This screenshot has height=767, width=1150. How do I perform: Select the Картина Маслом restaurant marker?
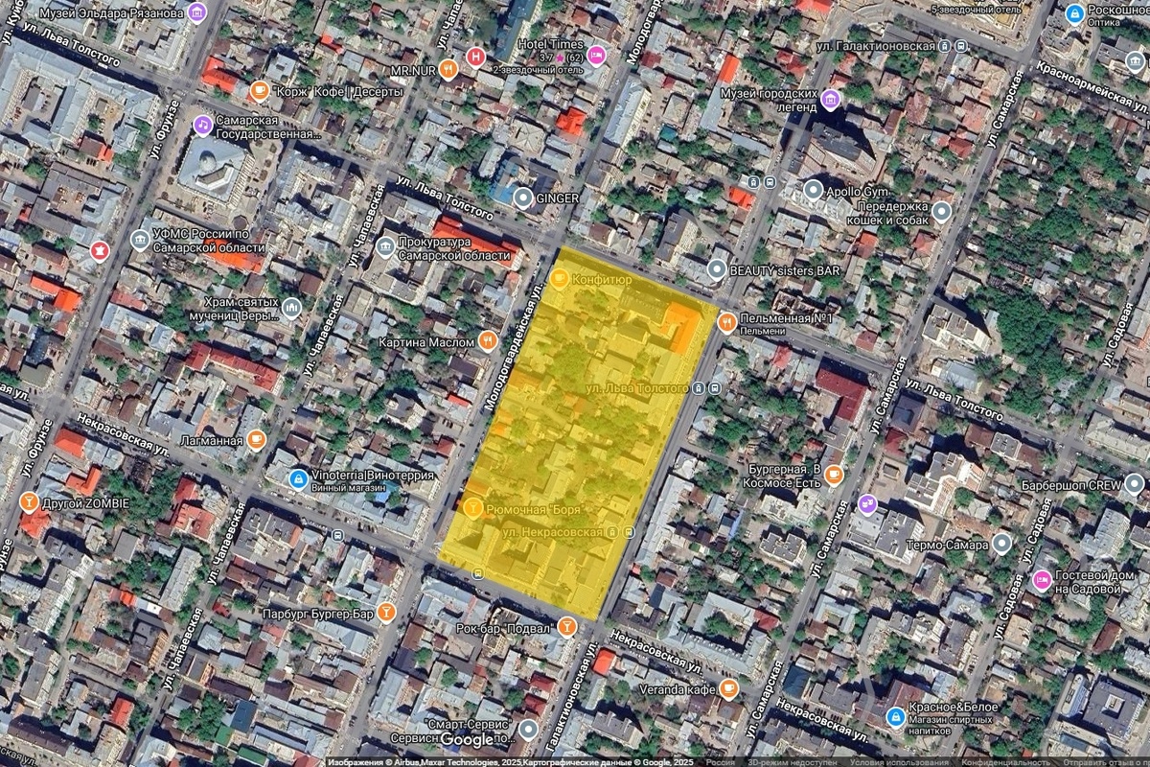(x=489, y=341)
